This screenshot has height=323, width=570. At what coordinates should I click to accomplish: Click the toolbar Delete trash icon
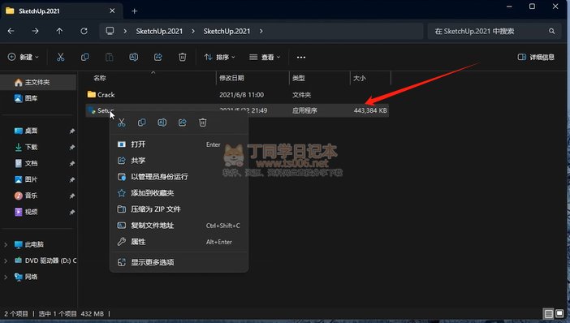182,57
